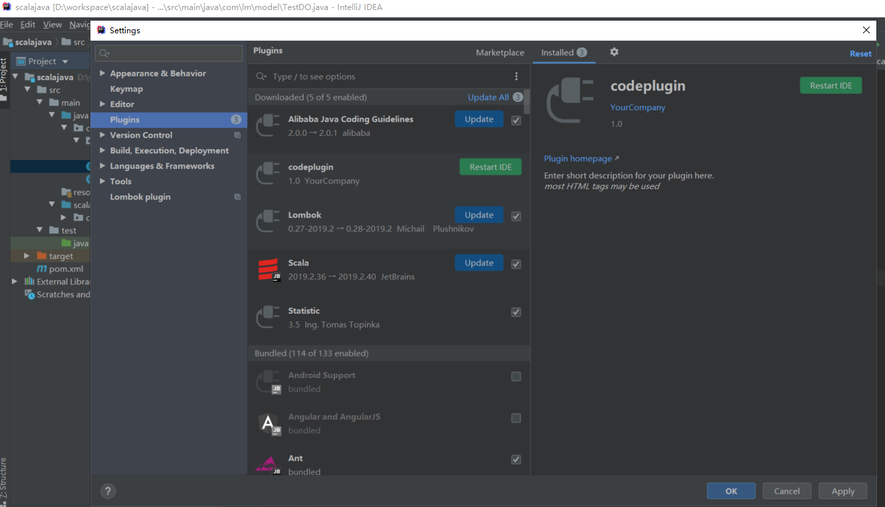Open the View menu

53,25
